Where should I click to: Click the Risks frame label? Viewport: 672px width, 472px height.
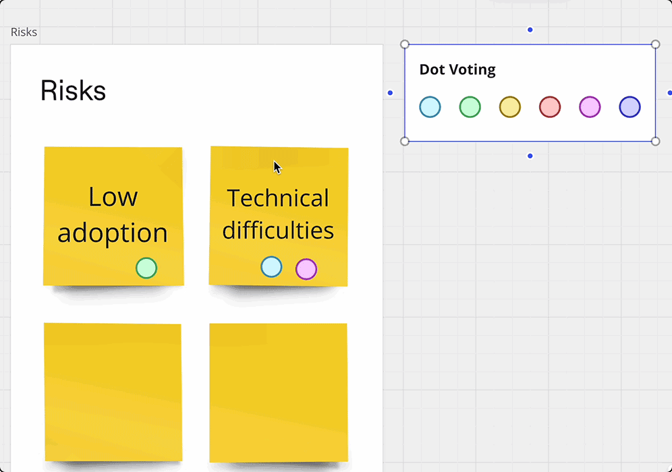coord(24,32)
